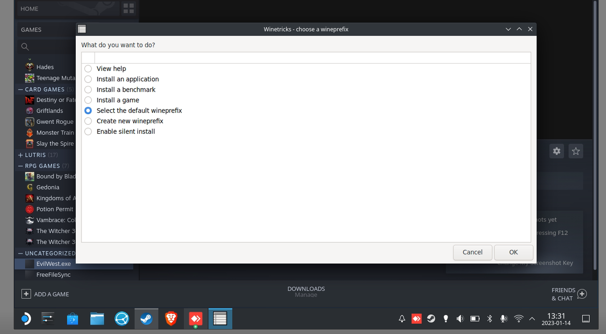Switch to Steam in the taskbar
Viewport: 606px width, 334px height.
click(146, 319)
